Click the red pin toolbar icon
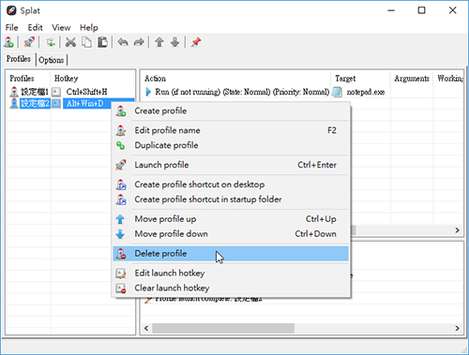 tap(196, 42)
